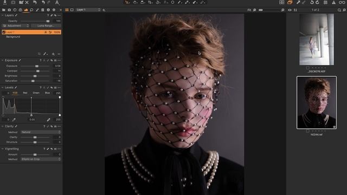
Task: Select the Background layer row
Action: tap(31, 37)
